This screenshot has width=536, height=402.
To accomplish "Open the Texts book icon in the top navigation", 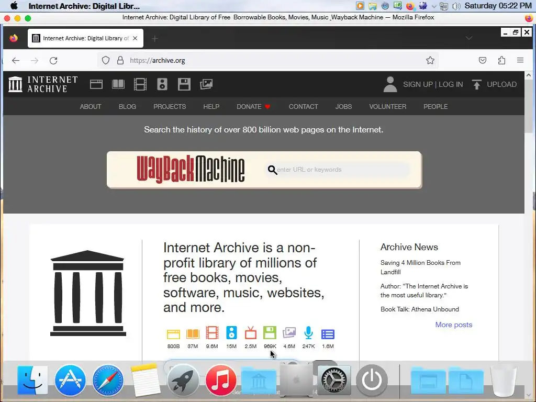I will pos(118,84).
